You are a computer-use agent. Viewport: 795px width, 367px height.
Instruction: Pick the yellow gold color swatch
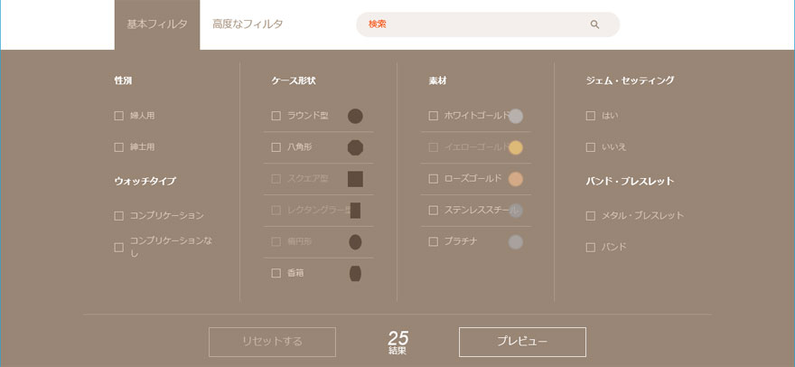(x=516, y=147)
